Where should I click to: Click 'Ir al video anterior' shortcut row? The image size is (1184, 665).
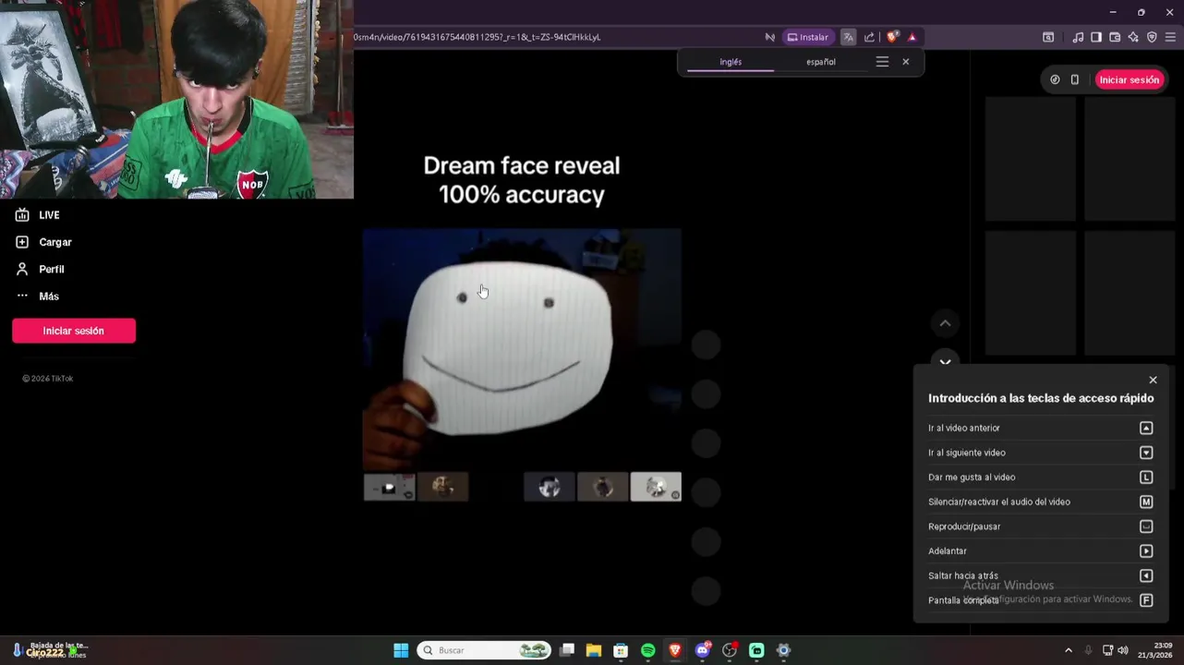point(1041,428)
